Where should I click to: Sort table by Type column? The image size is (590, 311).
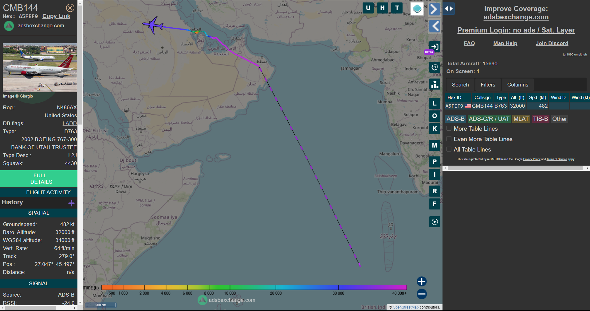tap(501, 98)
